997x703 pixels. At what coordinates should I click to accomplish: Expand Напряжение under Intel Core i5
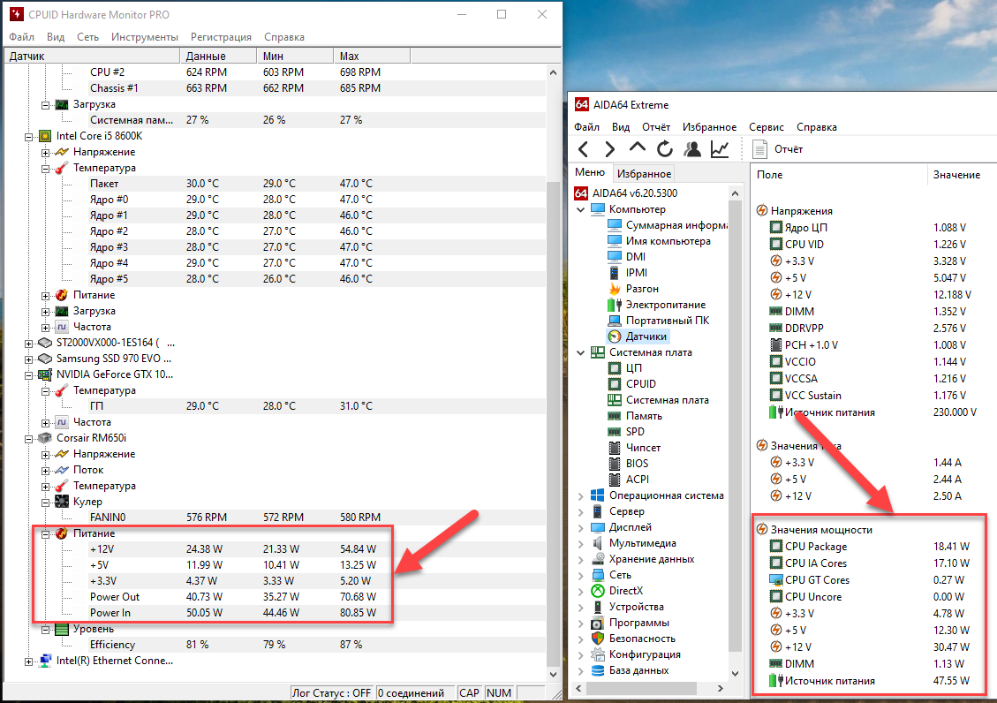tap(45, 153)
